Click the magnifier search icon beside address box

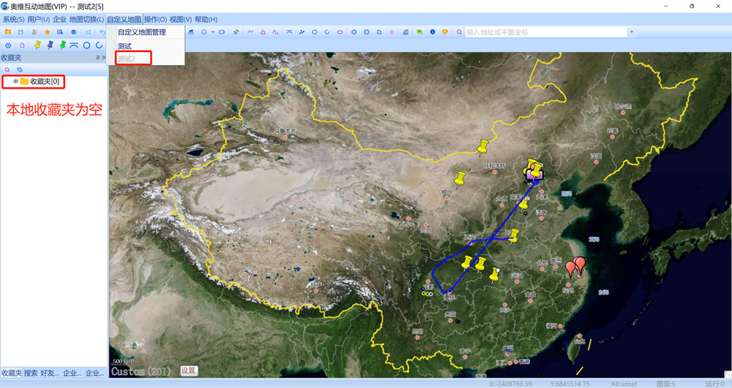tap(459, 32)
